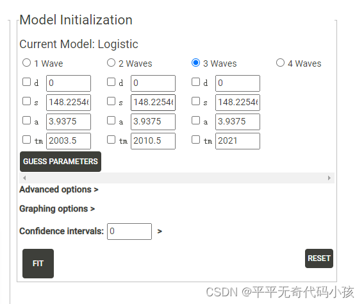Check the tm checkbox in third wave
The image size is (364, 304).
(x=195, y=140)
